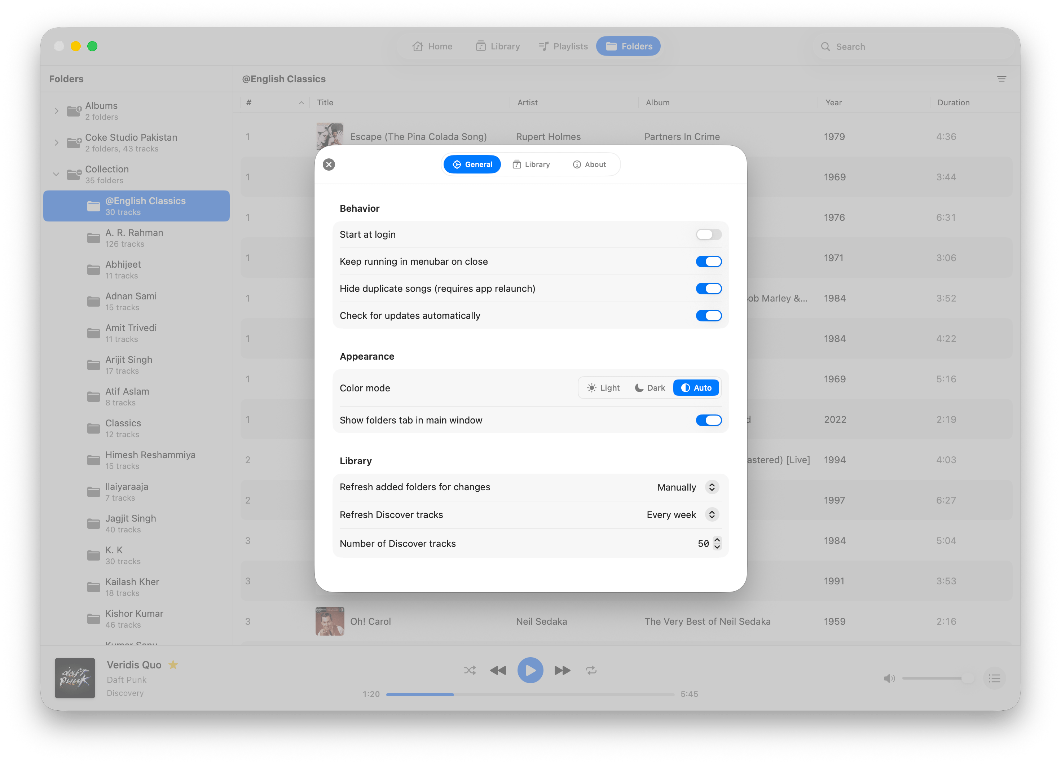Open the Himesh Reshammiya folder
Viewport: 1061px width, 764px height.
[x=136, y=460]
